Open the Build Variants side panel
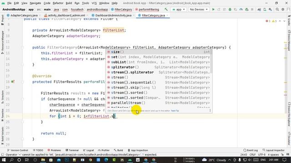Screen dimensions: 291x163 point(2,135)
